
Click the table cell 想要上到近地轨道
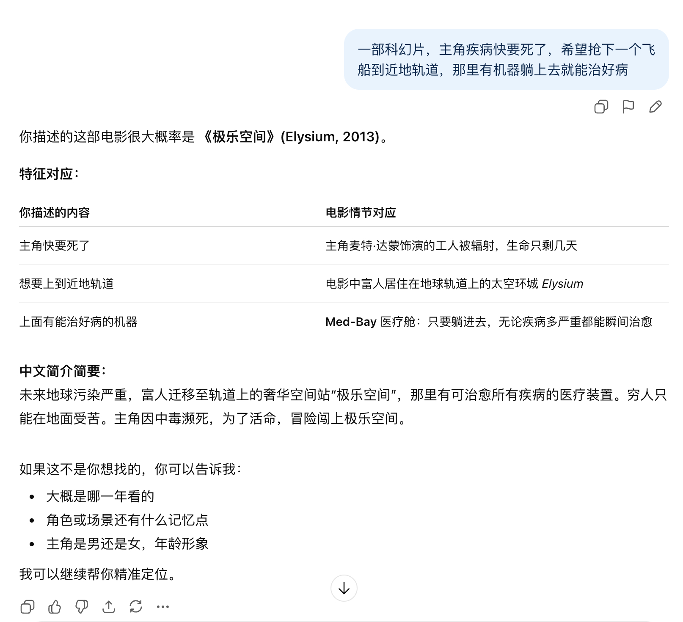(66, 283)
